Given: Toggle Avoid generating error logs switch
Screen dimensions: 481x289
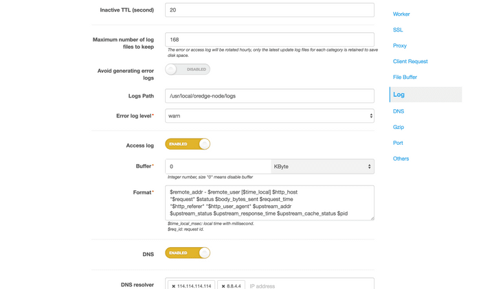Looking at the screenshot, I should 188,69.
